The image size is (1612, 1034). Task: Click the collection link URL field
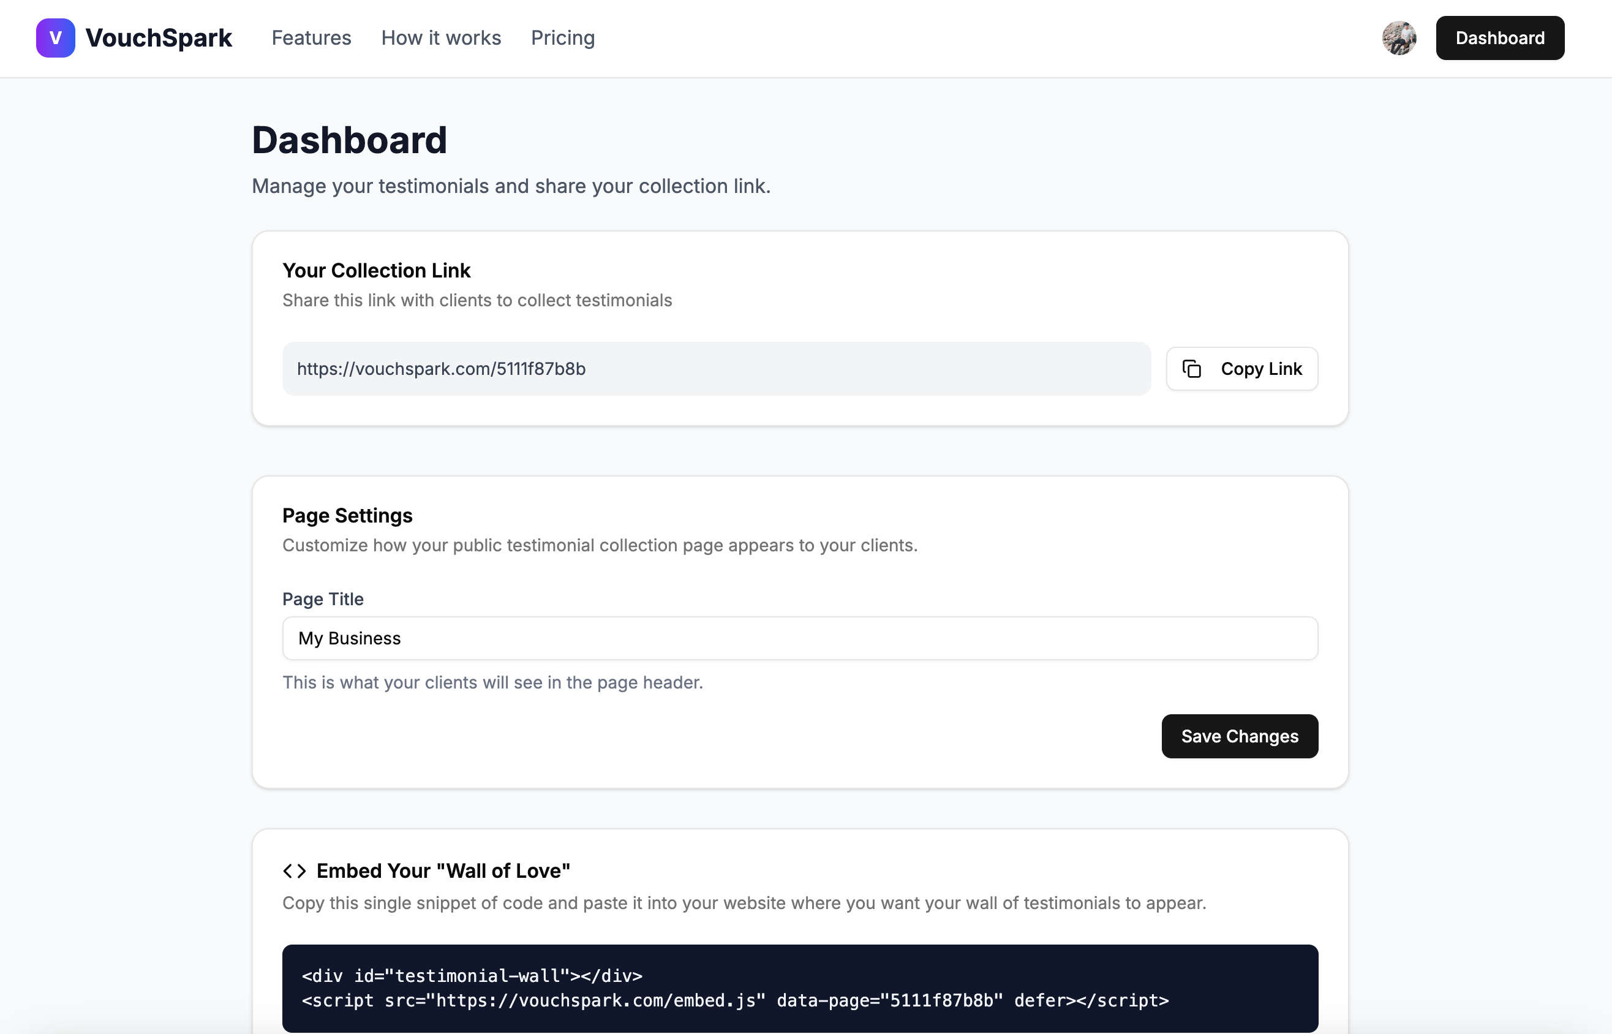point(716,369)
